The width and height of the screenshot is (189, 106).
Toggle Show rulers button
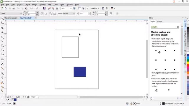79,9
